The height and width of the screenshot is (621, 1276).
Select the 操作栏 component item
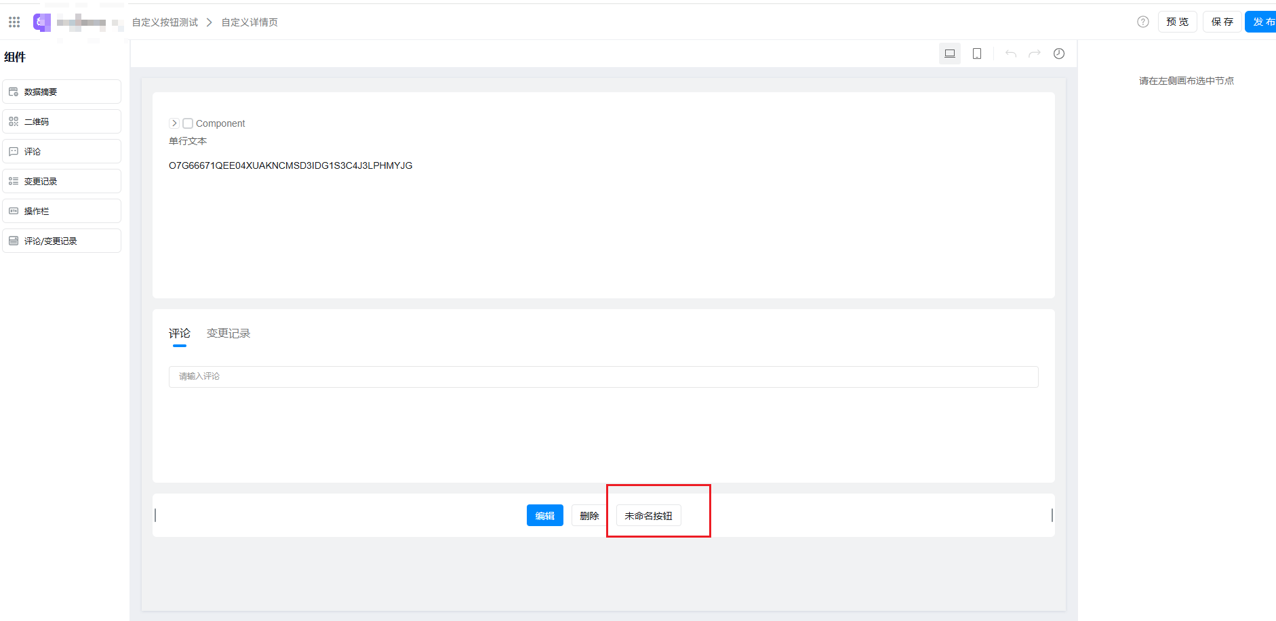tap(62, 211)
